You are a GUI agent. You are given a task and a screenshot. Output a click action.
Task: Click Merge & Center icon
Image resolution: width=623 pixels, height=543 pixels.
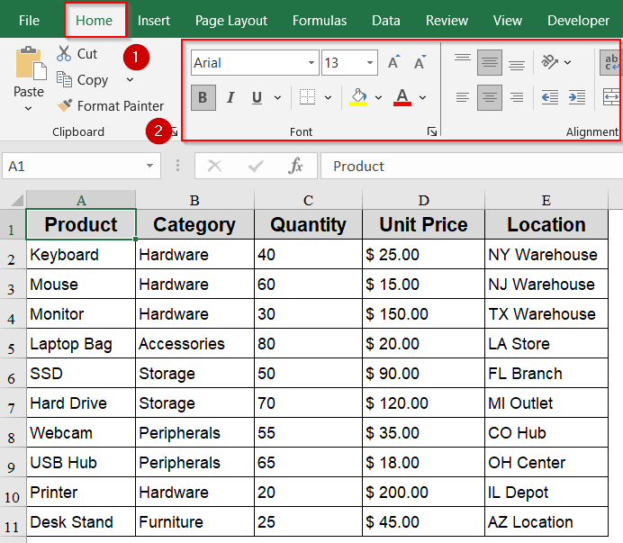tap(611, 97)
